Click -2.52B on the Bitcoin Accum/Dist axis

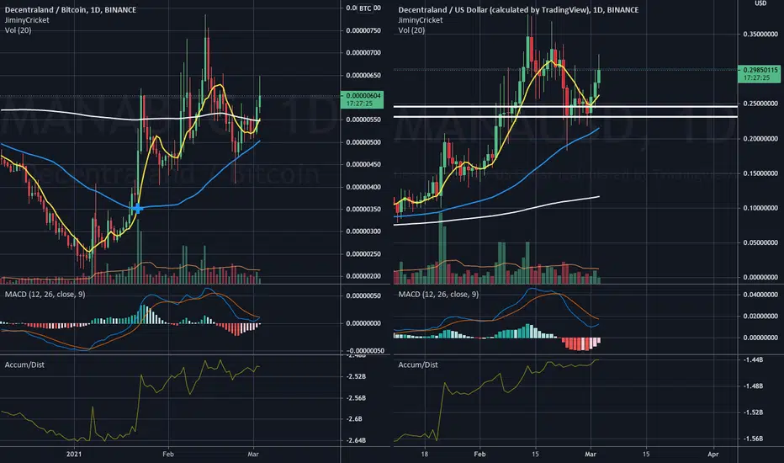pos(356,376)
